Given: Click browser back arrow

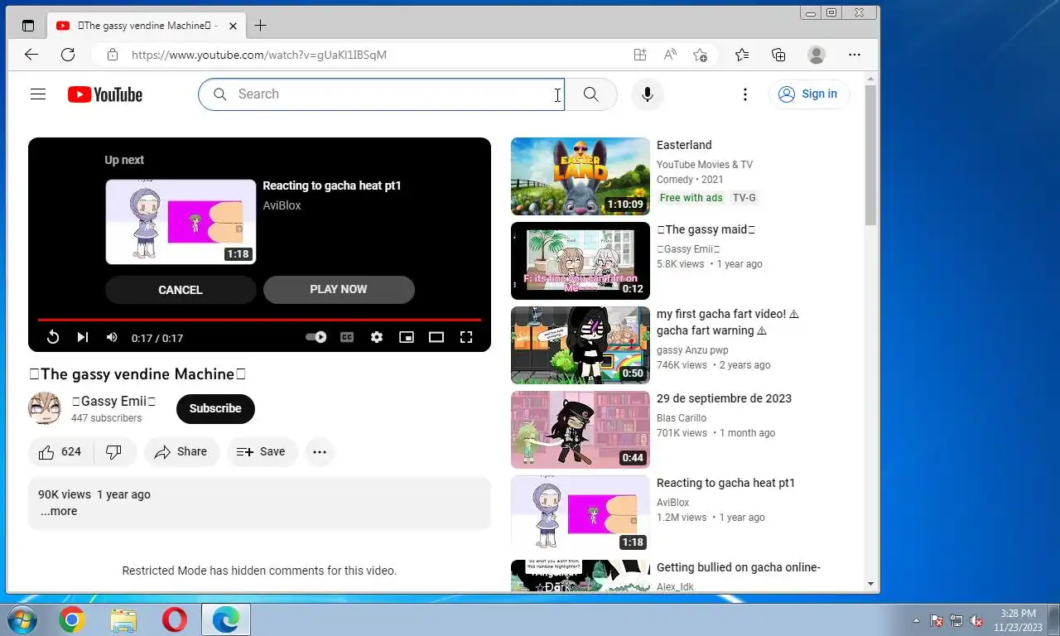Looking at the screenshot, I should [x=31, y=55].
